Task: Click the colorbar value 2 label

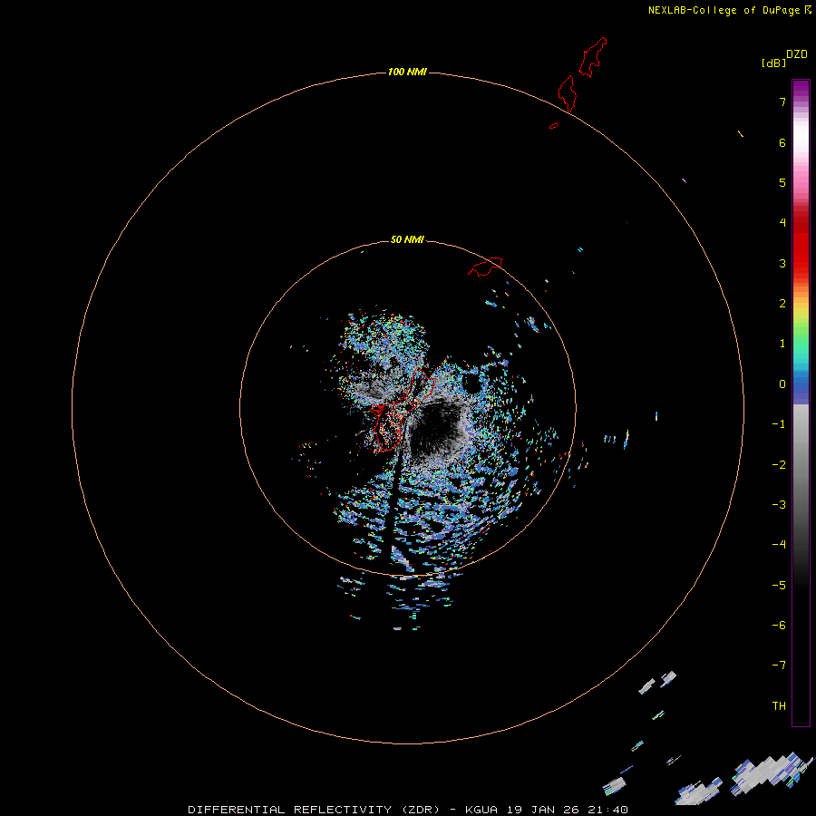Action: pos(782,304)
